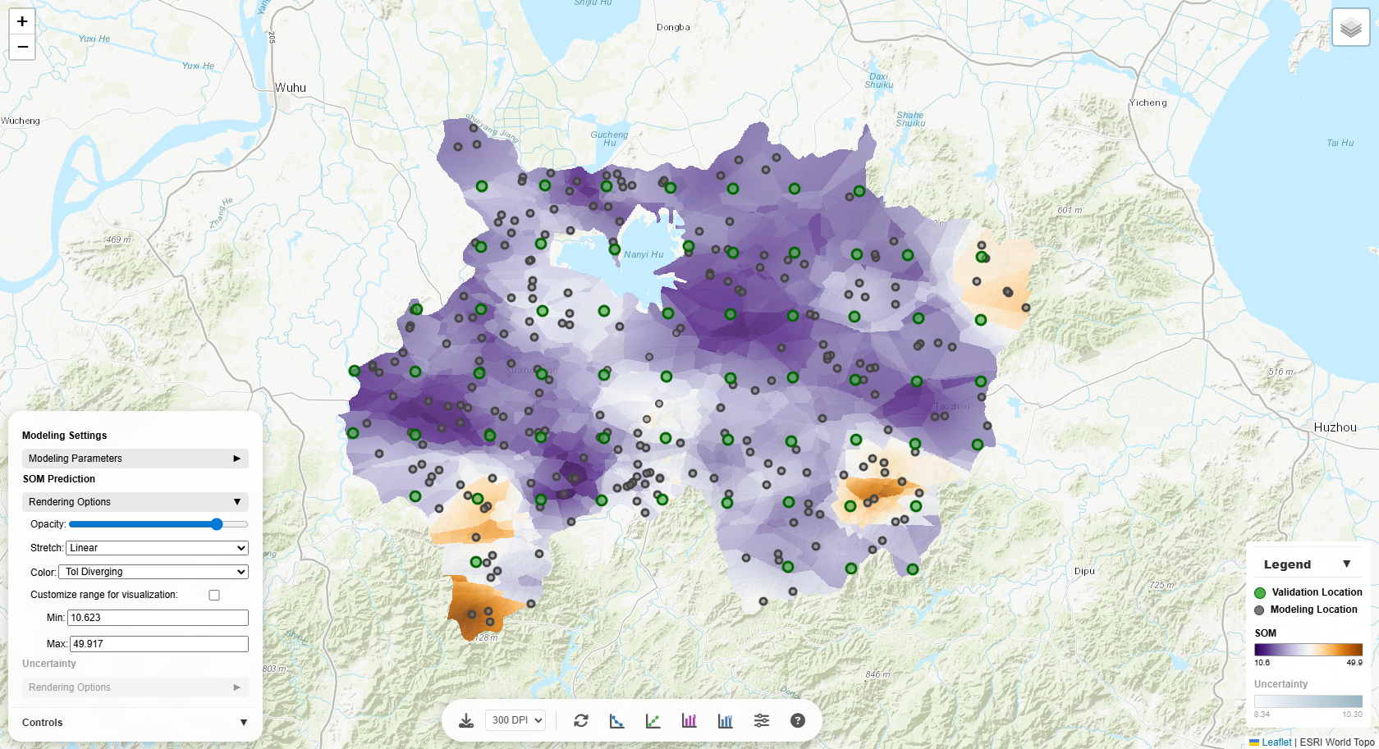Click the Modeling Settings heading
Screen dimensions: 1379x749
[65, 436]
